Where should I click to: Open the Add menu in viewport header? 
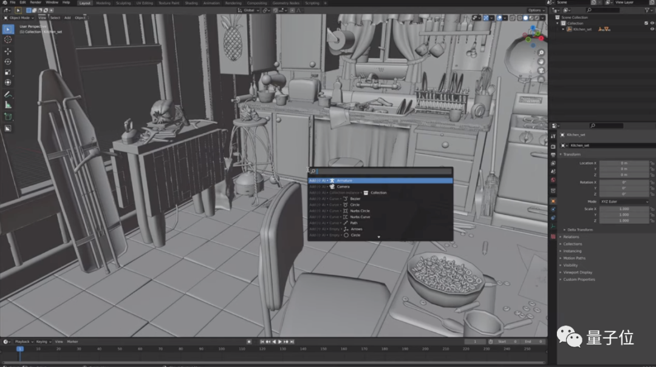67,18
